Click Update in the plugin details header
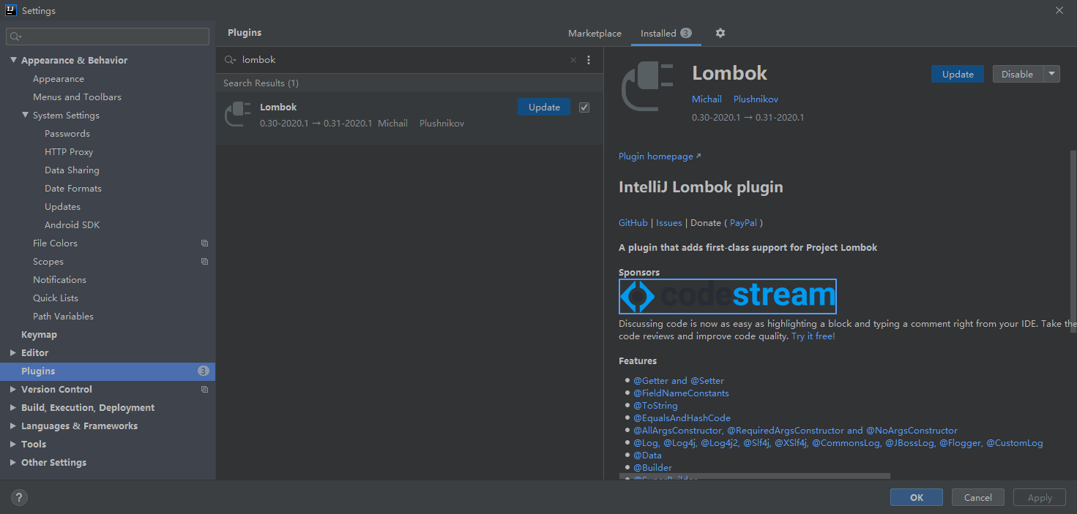The image size is (1077, 514). [958, 74]
